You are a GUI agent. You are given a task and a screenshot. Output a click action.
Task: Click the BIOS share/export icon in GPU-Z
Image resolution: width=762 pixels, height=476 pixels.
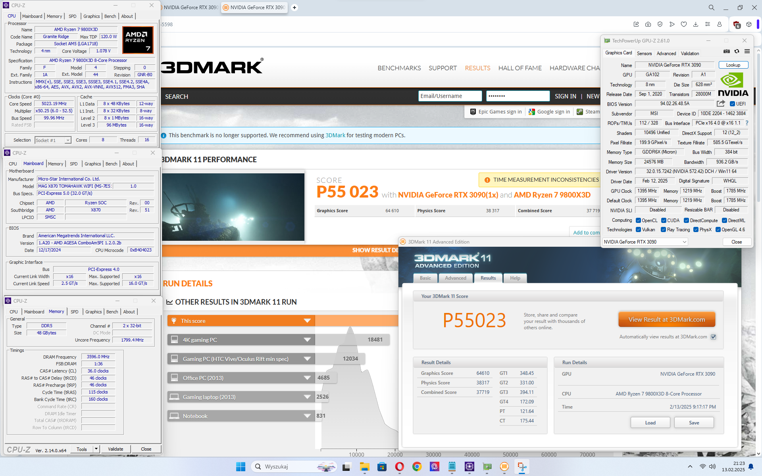click(x=720, y=104)
